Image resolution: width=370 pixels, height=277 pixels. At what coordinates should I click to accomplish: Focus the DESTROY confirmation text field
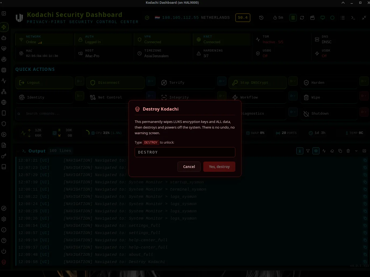point(185,152)
